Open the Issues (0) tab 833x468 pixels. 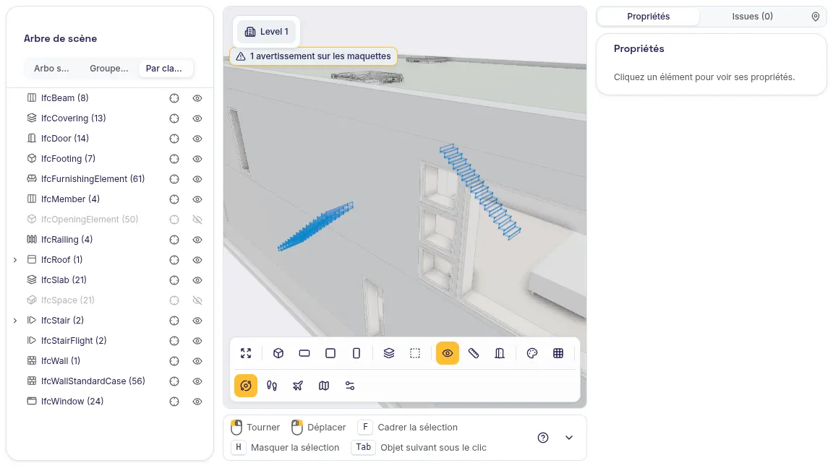tap(752, 17)
